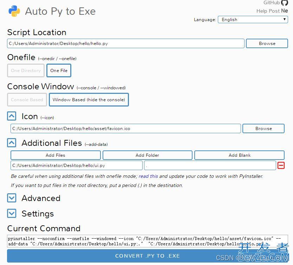Viewport: 293px width, 265px height.
Task: Remove the ui.py additional file entry
Action: point(281,166)
